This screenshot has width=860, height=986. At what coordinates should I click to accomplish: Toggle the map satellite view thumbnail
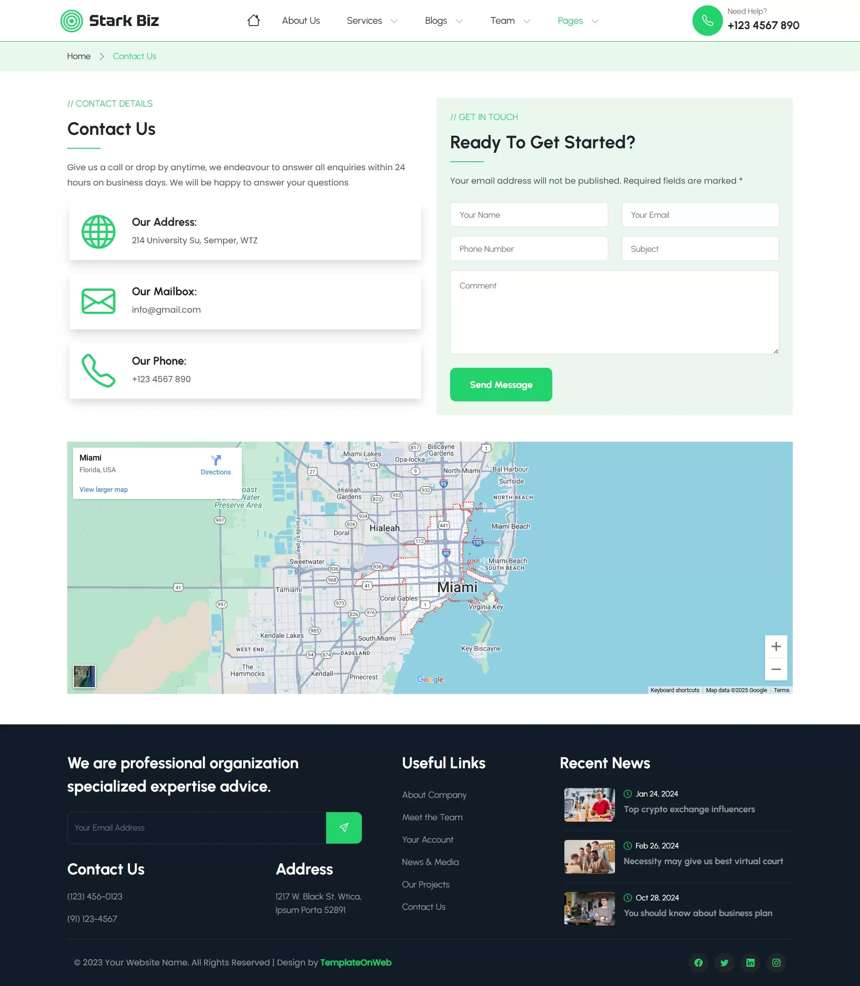point(84,677)
